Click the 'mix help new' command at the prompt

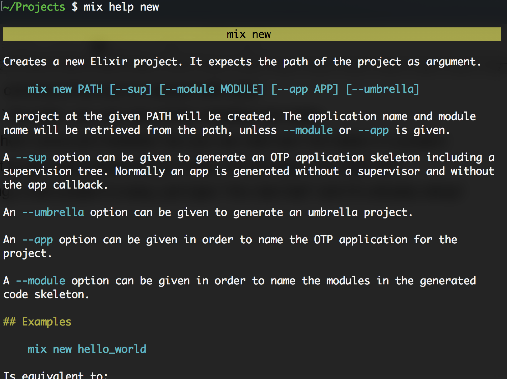121,7
